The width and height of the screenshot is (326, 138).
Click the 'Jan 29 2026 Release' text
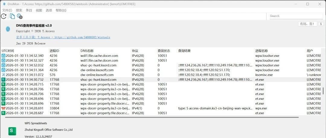coord(31,44)
